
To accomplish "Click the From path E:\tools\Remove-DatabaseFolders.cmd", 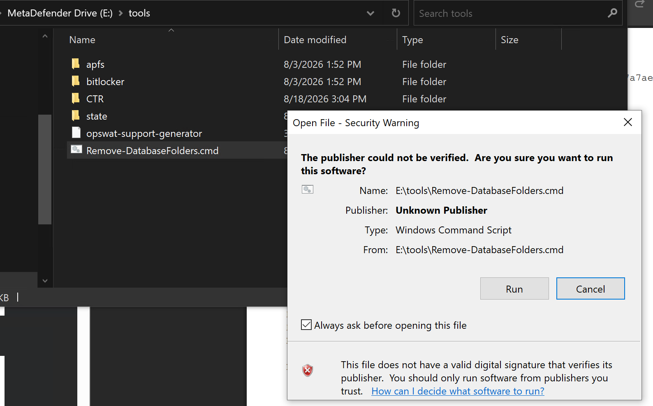I will [479, 250].
